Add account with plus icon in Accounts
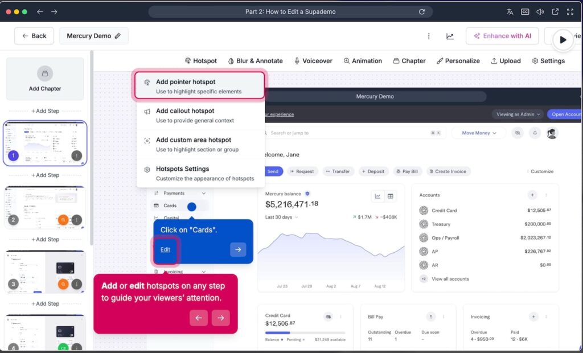The image size is (583, 353). tap(532, 195)
